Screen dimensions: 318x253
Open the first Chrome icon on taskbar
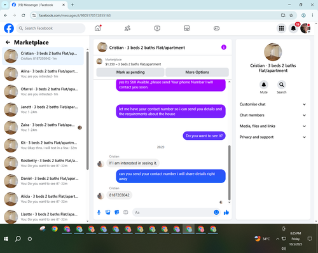[55, 229]
